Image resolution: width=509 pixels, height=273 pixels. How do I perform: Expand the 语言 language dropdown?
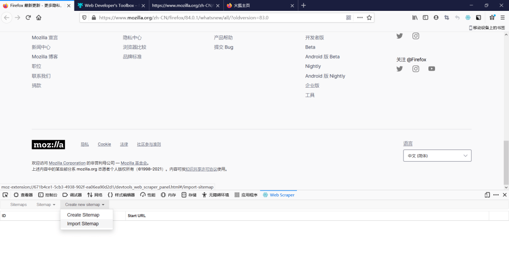437,156
